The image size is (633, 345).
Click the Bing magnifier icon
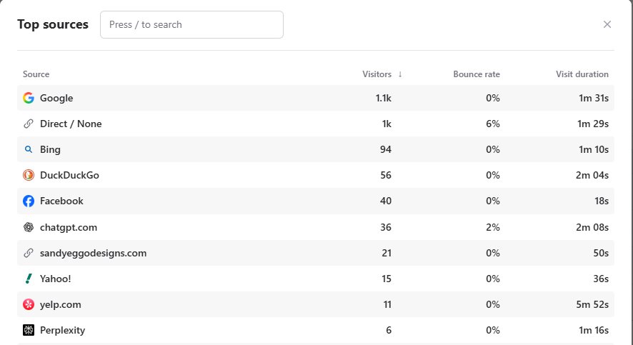pos(29,149)
